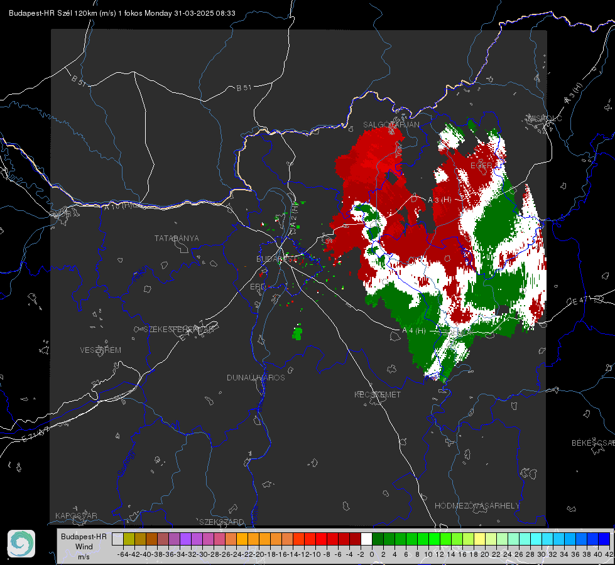615x565 pixels.
Task: Select the dark green swatch between 0 and 2
Action: [x=378, y=539]
